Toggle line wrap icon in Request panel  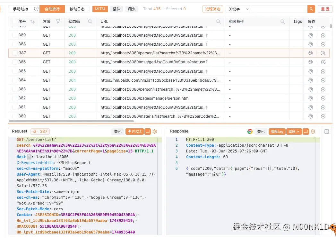tap(148, 132)
